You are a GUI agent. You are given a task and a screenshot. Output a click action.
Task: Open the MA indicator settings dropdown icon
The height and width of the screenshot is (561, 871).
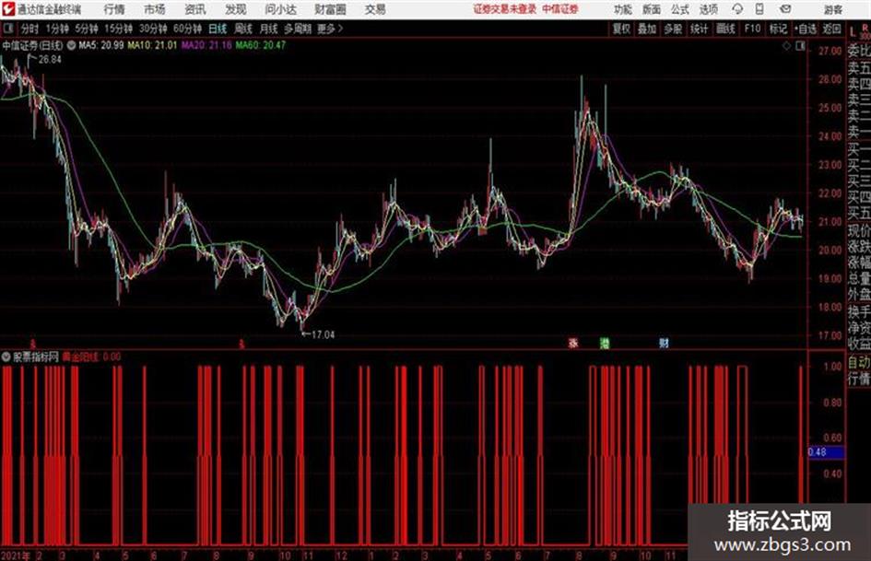(71, 45)
